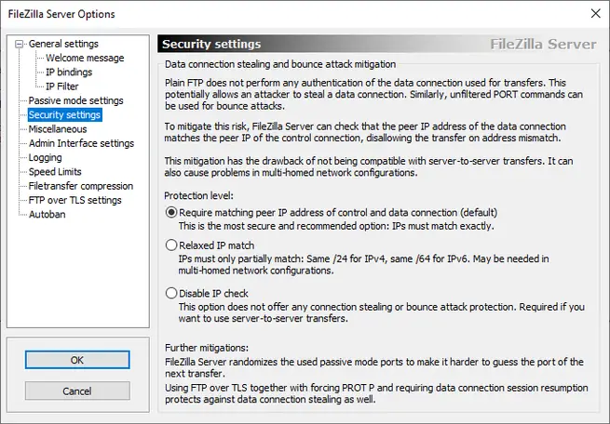Go to Filetransfer compression settings
The image size is (610, 424).
(x=81, y=186)
